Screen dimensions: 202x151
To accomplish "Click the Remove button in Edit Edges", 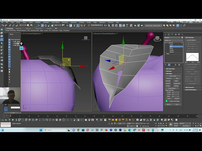I will pyautogui.click(x=169, y=78).
